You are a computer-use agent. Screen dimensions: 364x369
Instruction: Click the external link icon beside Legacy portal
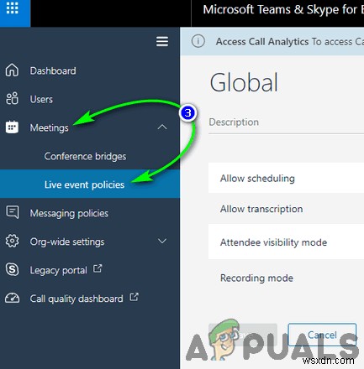click(x=98, y=268)
